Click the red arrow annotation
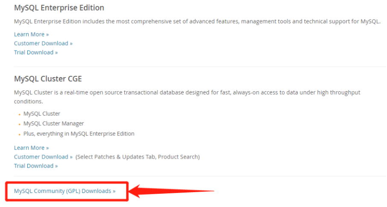387x207 pixels. (171, 191)
